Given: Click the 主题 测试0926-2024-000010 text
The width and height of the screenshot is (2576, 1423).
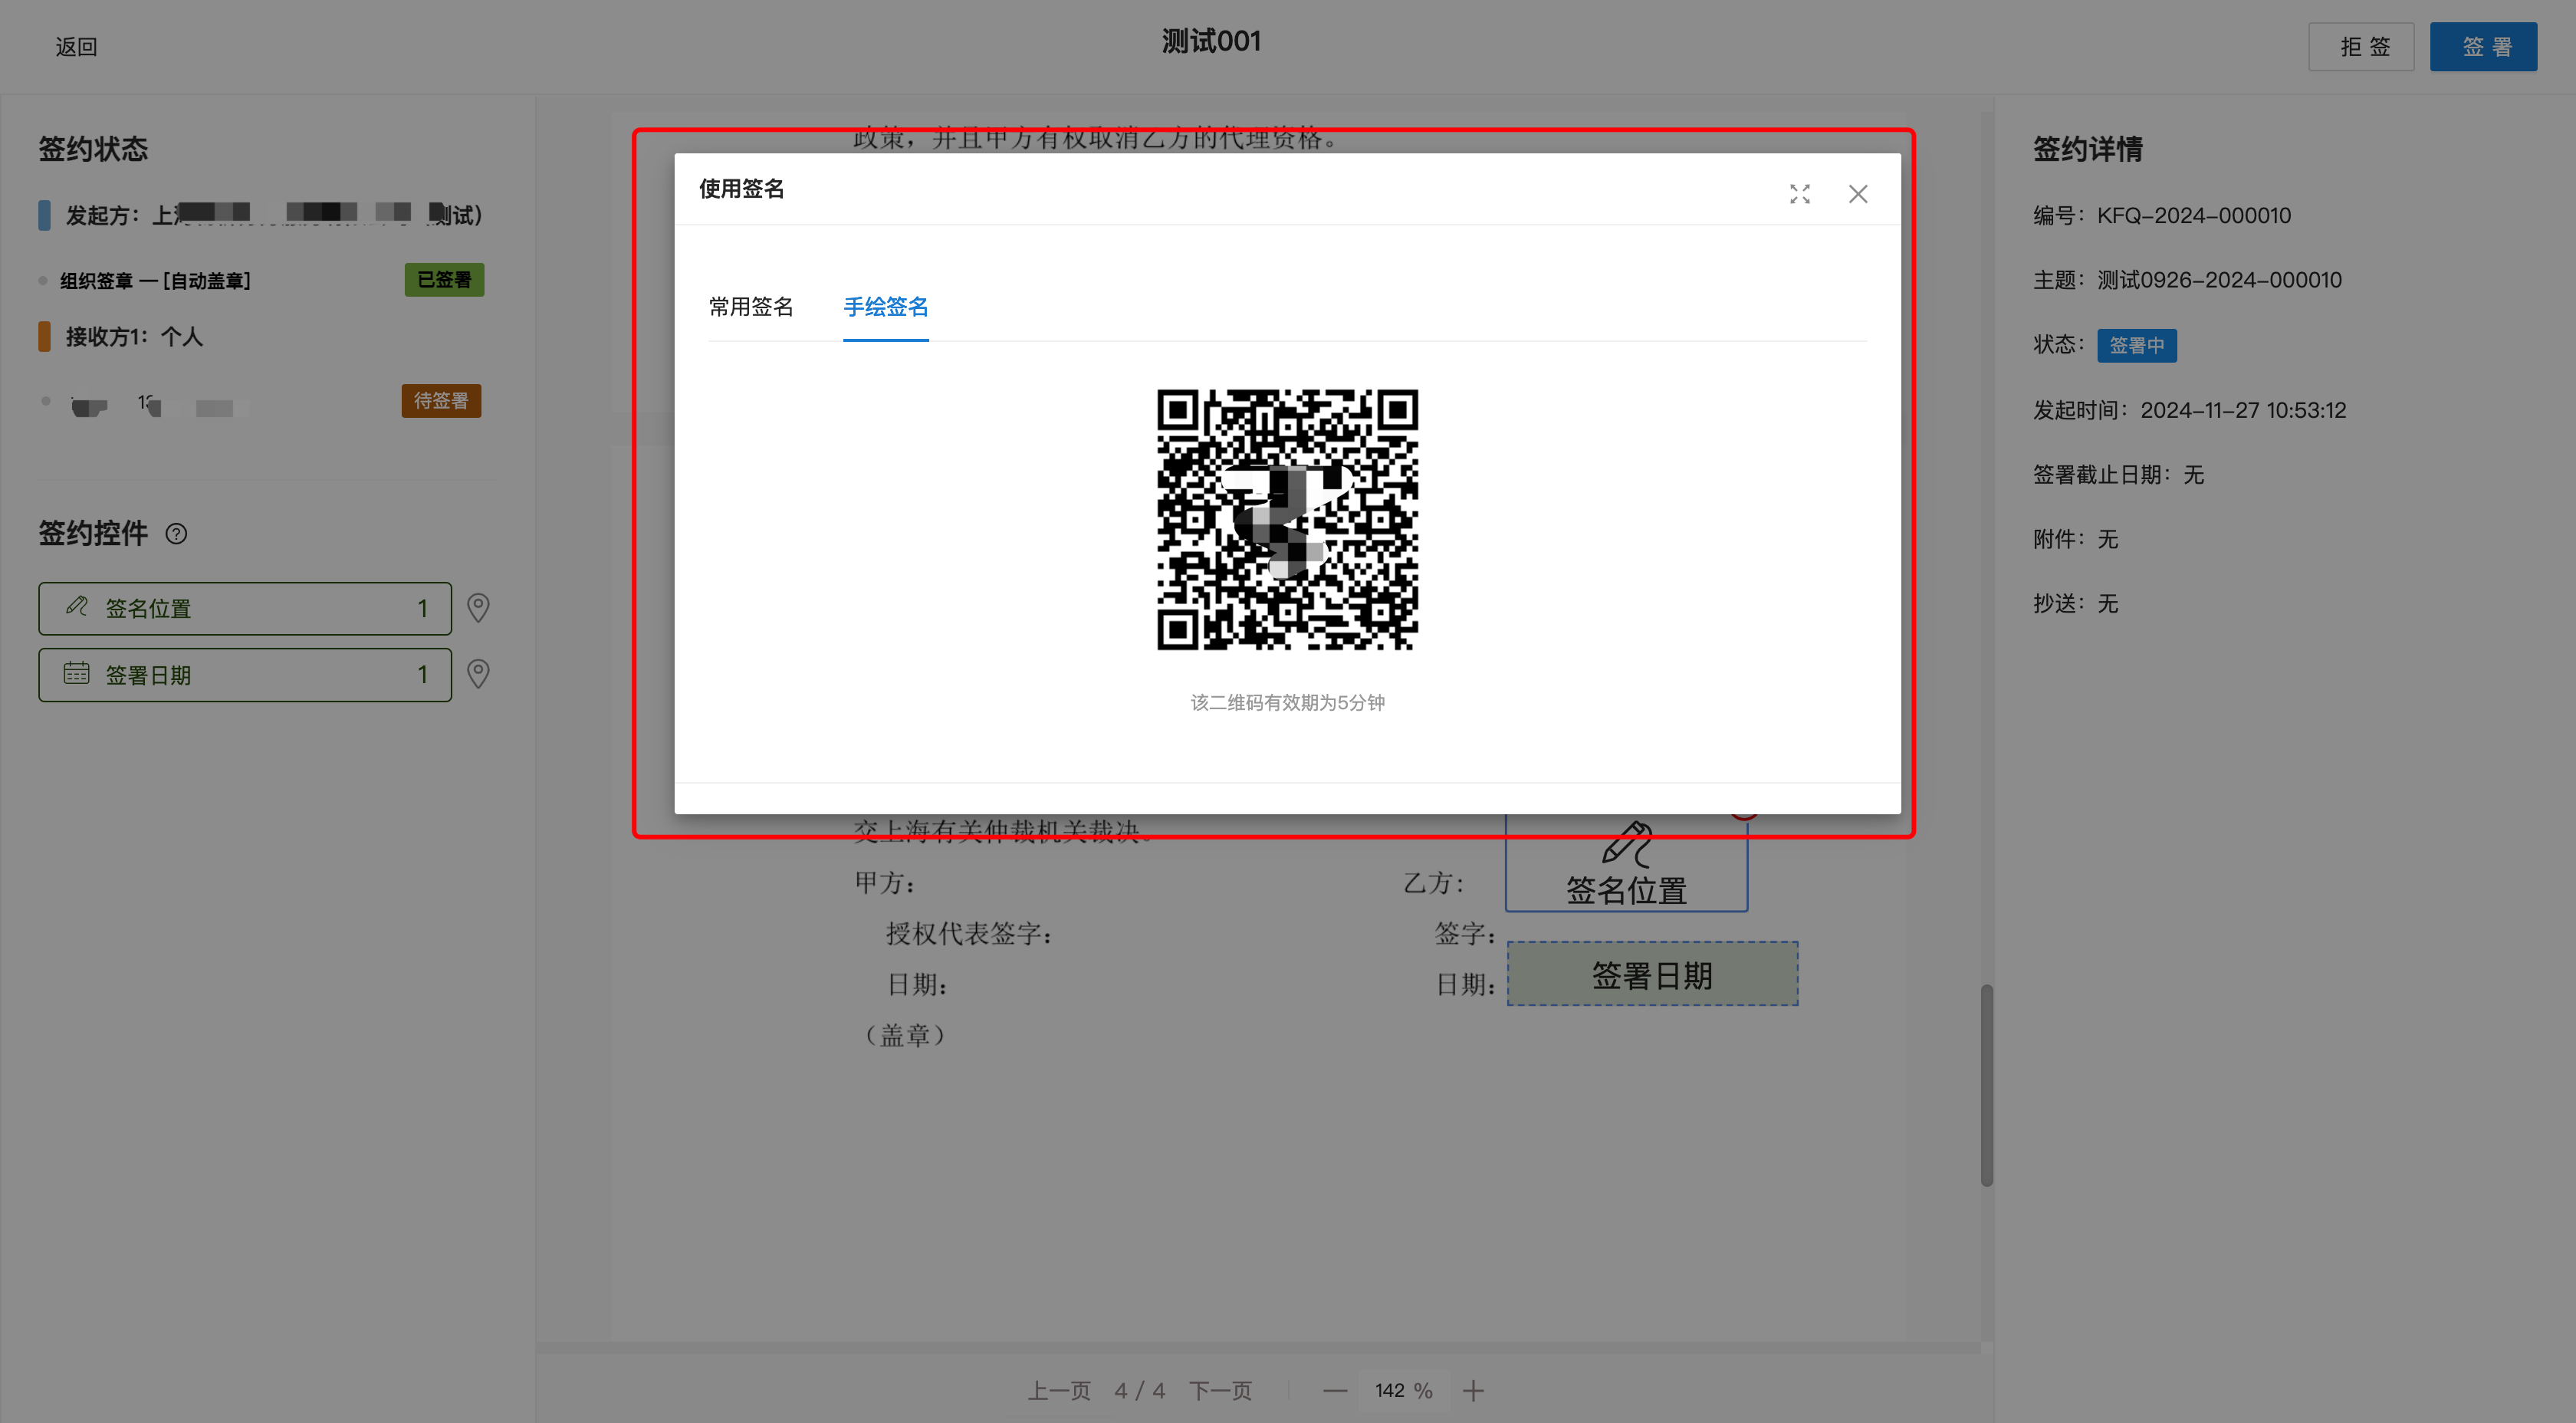Looking at the screenshot, I should 2187,280.
